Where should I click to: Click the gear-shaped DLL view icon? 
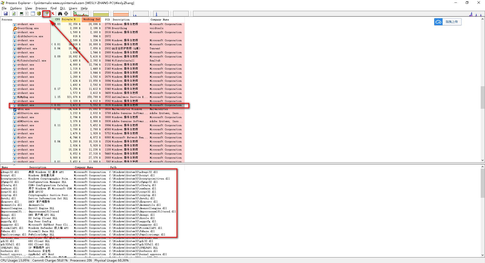tap(39, 14)
